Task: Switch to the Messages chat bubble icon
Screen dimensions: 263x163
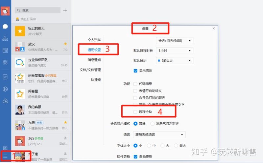Action: [x=5, y=27]
